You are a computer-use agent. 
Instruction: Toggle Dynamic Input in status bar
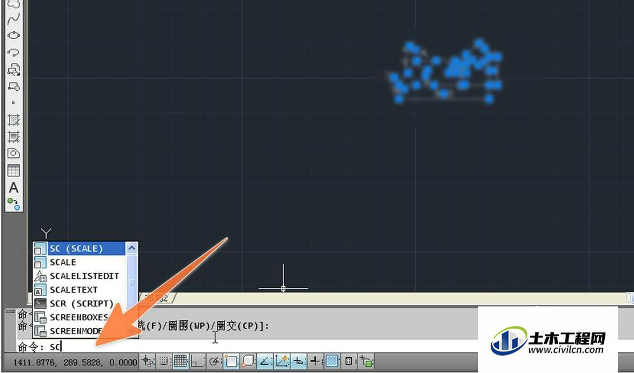coord(299,361)
